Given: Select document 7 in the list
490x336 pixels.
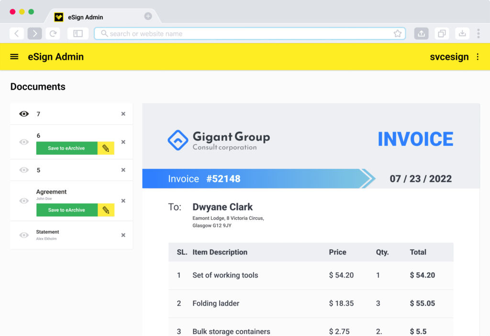Looking at the screenshot, I should [71, 114].
